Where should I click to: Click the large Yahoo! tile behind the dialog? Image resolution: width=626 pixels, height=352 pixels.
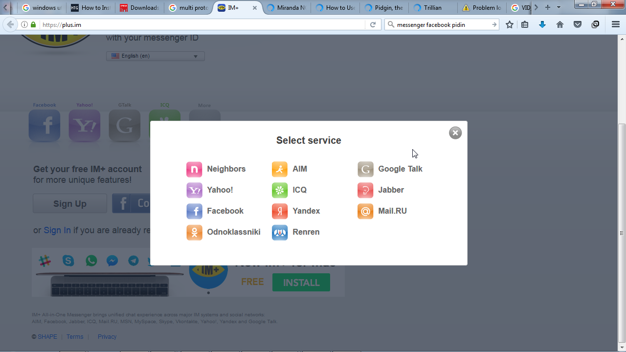(x=85, y=126)
